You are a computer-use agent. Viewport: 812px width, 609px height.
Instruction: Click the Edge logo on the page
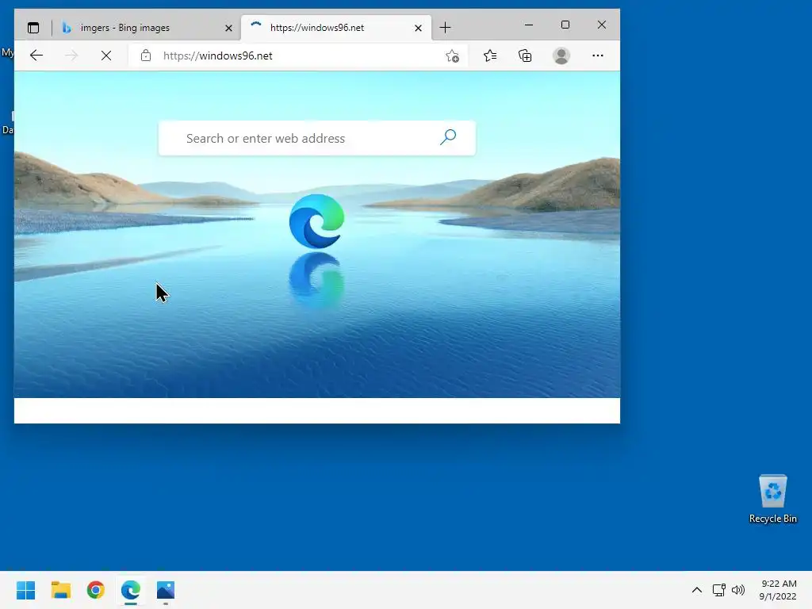[316, 221]
